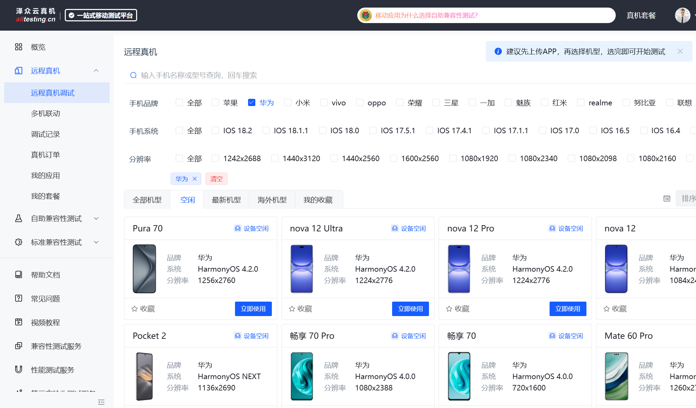The height and width of the screenshot is (408, 696).
Task: Expand the 自助兼容性测试 menu
Action: (96, 218)
